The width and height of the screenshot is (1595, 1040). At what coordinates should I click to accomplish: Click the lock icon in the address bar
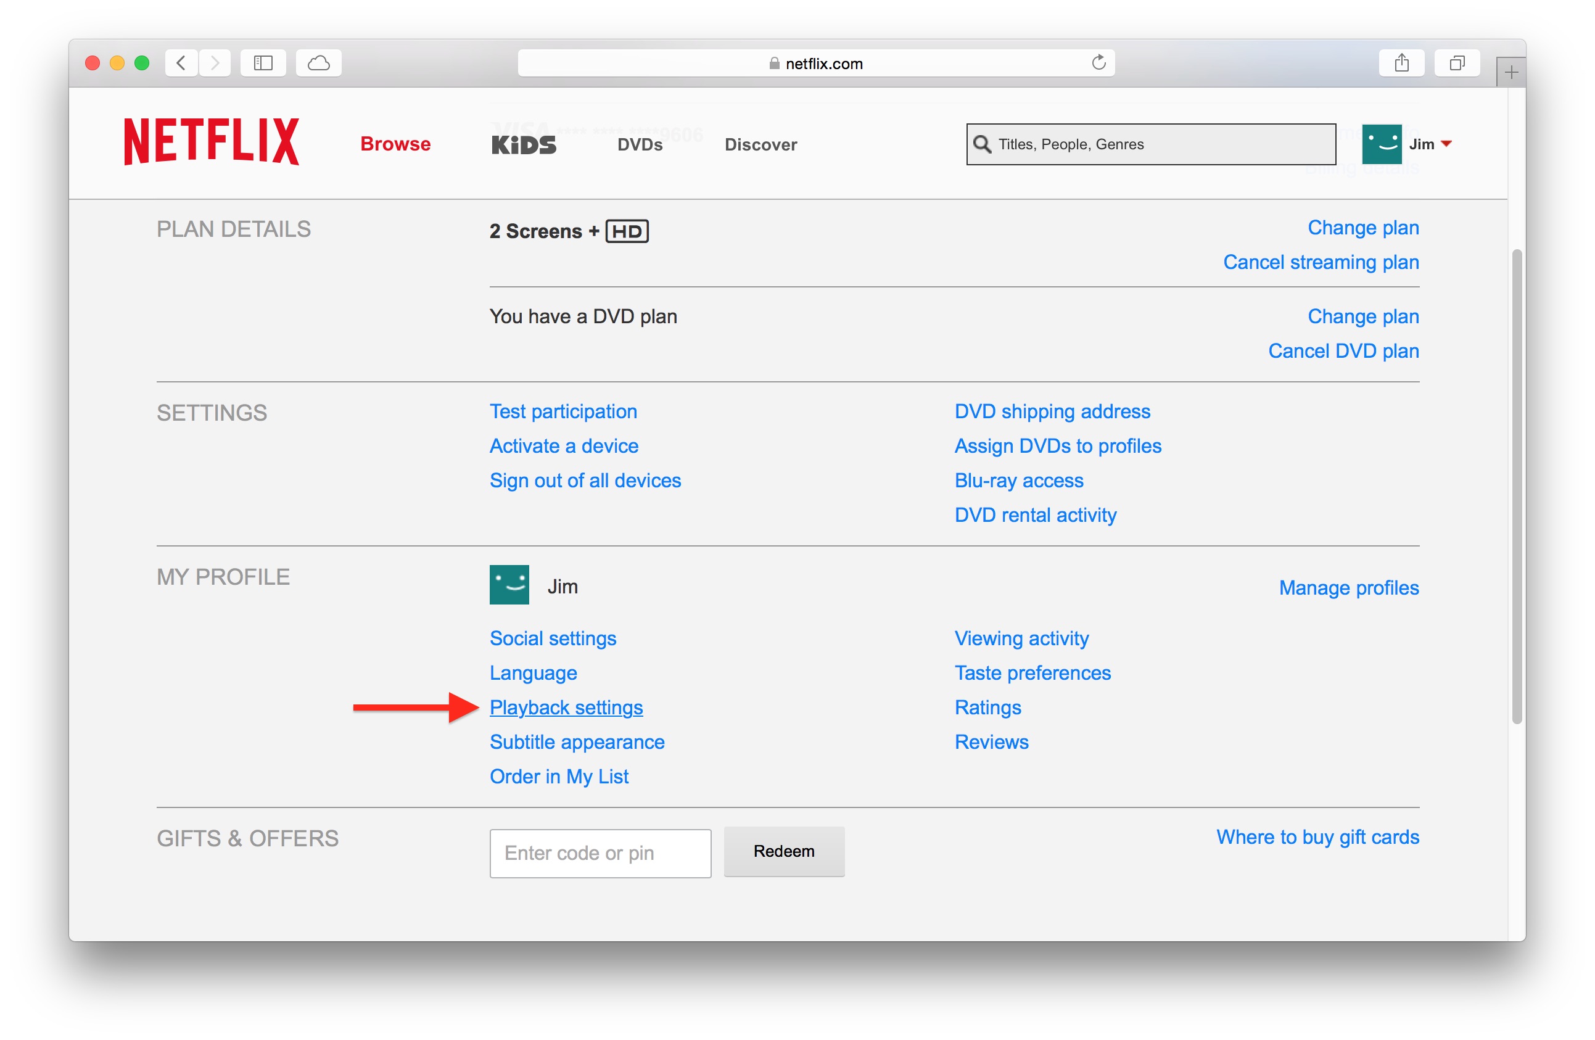click(x=774, y=63)
